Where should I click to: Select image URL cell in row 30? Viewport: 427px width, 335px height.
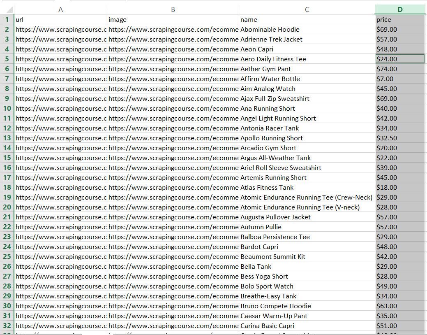tap(173, 306)
